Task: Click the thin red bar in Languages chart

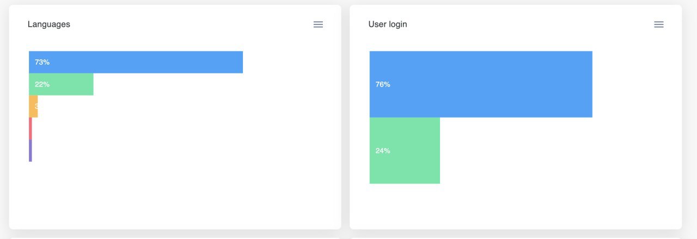Action: coord(30,128)
